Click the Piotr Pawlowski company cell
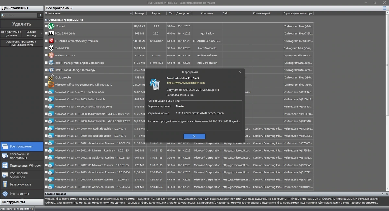 click(207, 48)
